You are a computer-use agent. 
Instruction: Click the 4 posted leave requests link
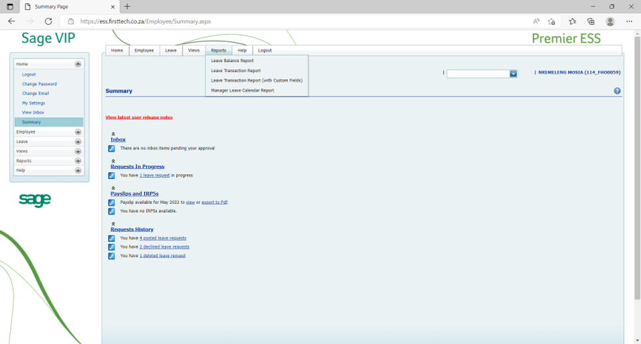163,238
